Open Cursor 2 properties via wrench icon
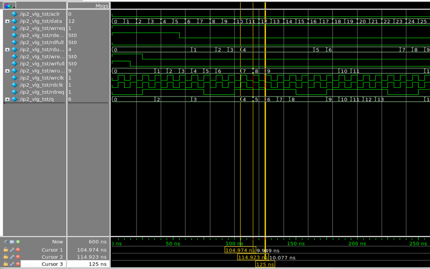This screenshot has width=430, height=269. click(x=12, y=257)
